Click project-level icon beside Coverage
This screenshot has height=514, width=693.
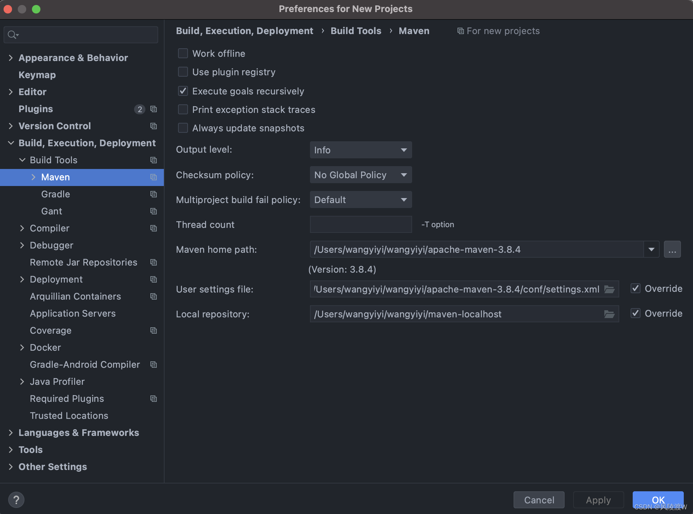click(x=154, y=330)
